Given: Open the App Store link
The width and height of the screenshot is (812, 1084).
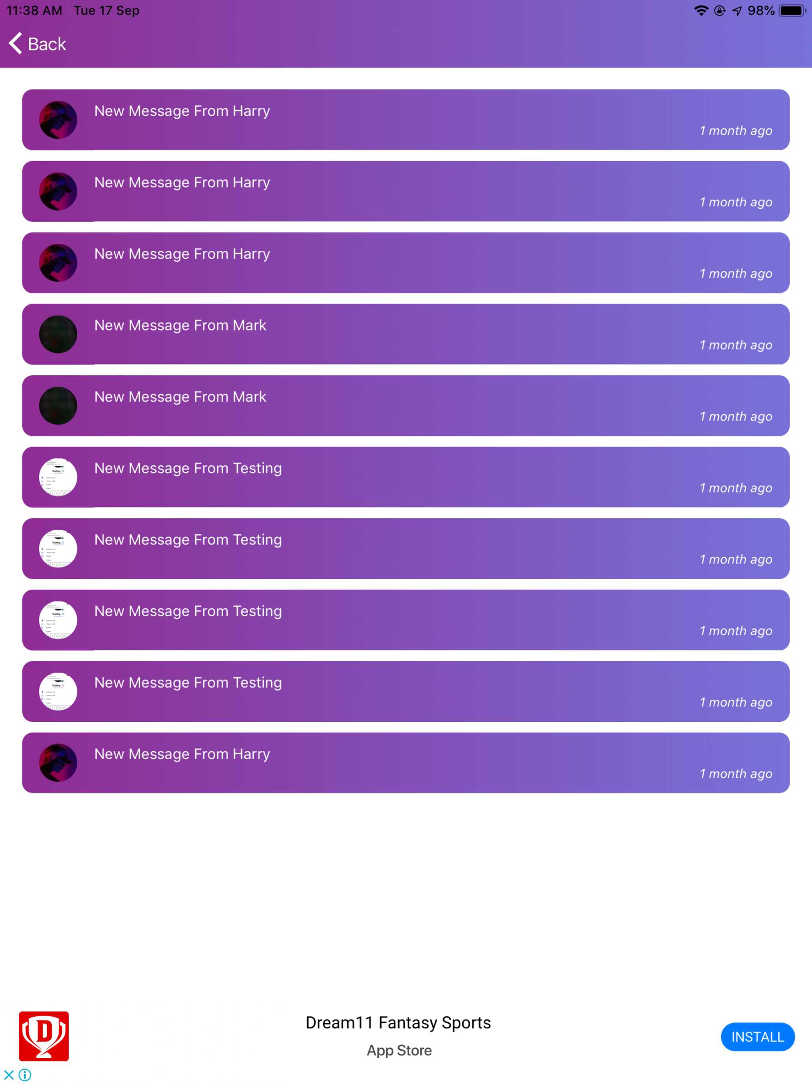Looking at the screenshot, I should 399,1051.
